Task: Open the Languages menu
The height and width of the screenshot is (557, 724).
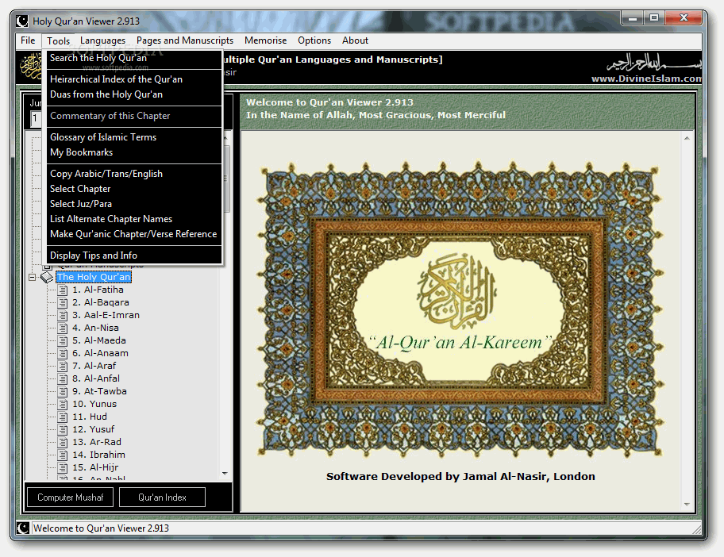Action: tap(102, 40)
